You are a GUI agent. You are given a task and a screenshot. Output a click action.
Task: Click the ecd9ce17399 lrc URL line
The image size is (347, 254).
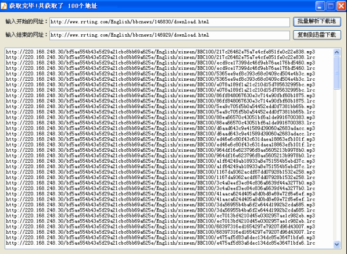click(160, 68)
